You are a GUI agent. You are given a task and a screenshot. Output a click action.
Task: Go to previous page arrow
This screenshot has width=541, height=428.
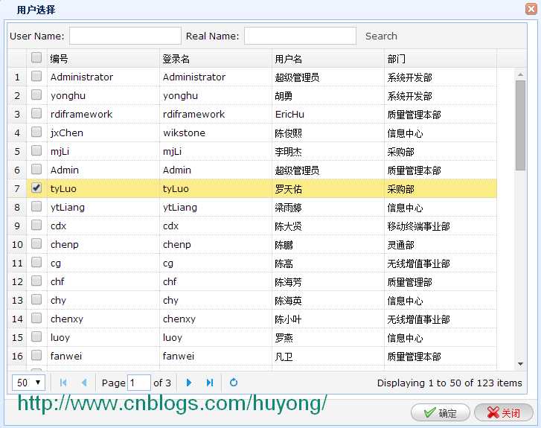click(x=84, y=383)
